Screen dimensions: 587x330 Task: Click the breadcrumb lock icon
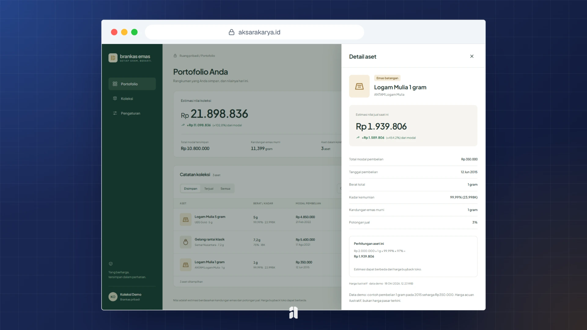tap(175, 56)
